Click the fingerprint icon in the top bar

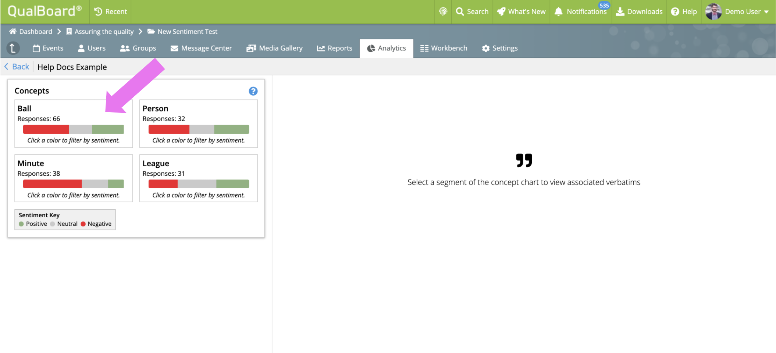click(443, 12)
